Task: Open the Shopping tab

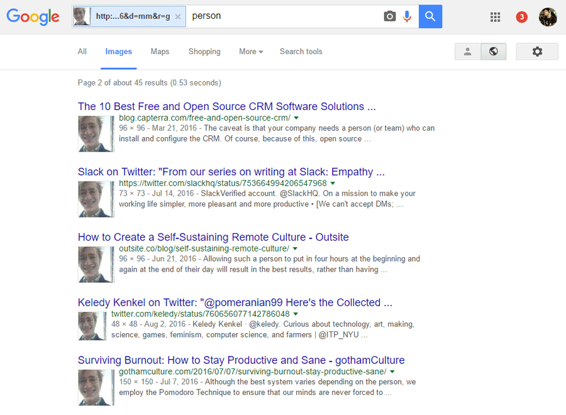Action: (x=204, y=52)
